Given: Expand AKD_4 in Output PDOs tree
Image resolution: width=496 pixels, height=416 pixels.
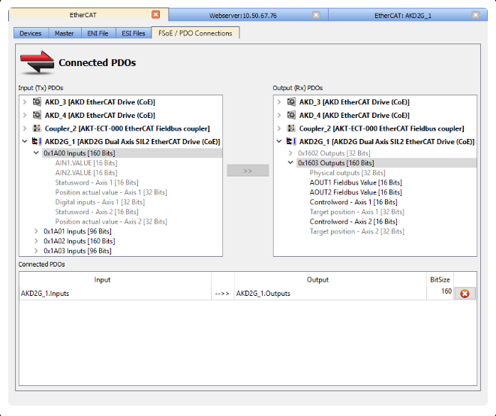Looking at the screenshot, I should tap(279, 115).
